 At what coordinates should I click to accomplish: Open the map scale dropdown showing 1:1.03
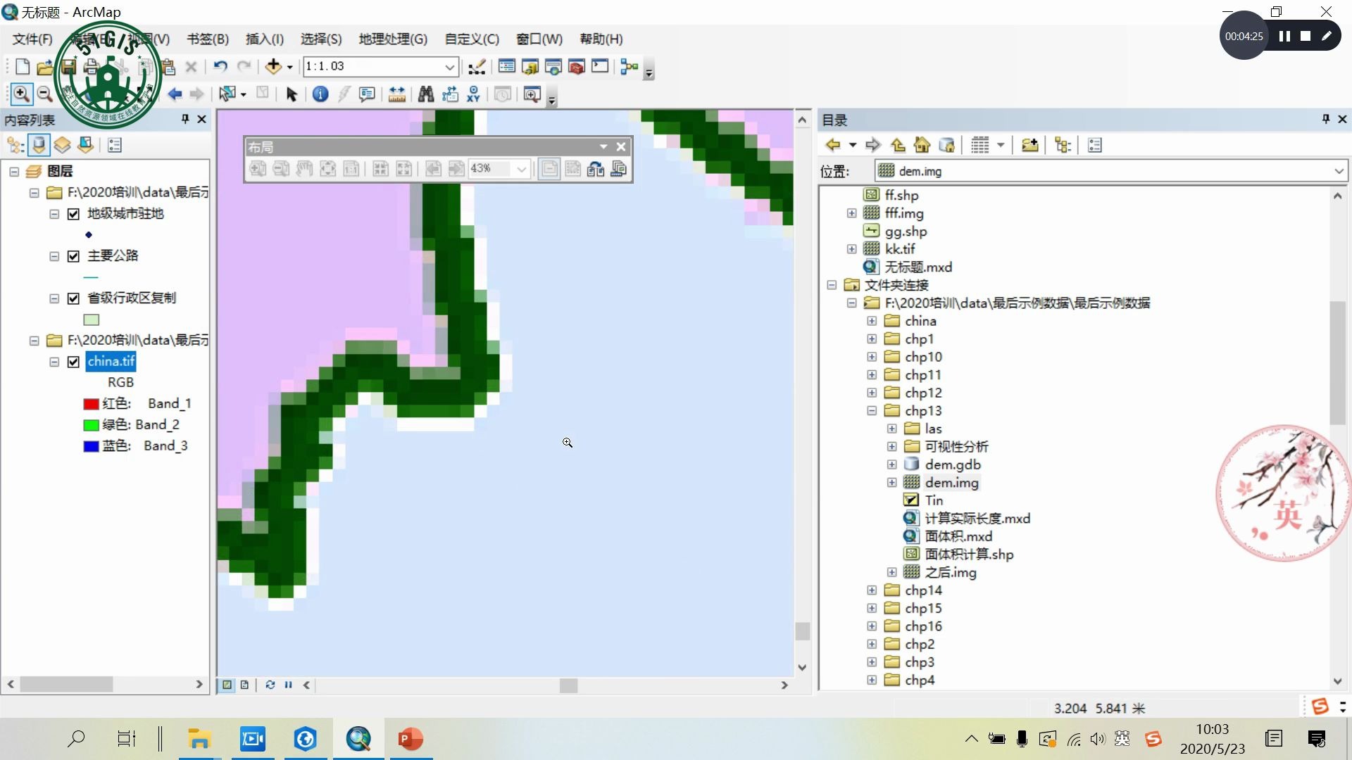449,66
